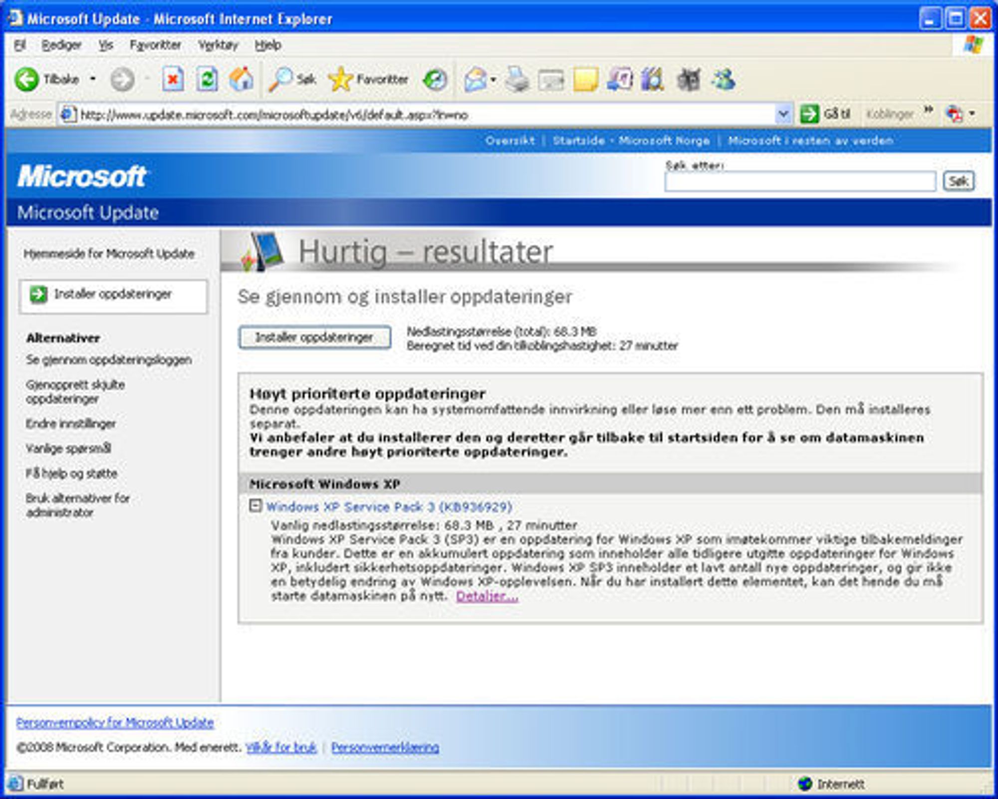Image resolution: width=998 pixels, height=799 pixels.
Task: Open the Vilkår for bruk link
Action: tap(281, 747)
